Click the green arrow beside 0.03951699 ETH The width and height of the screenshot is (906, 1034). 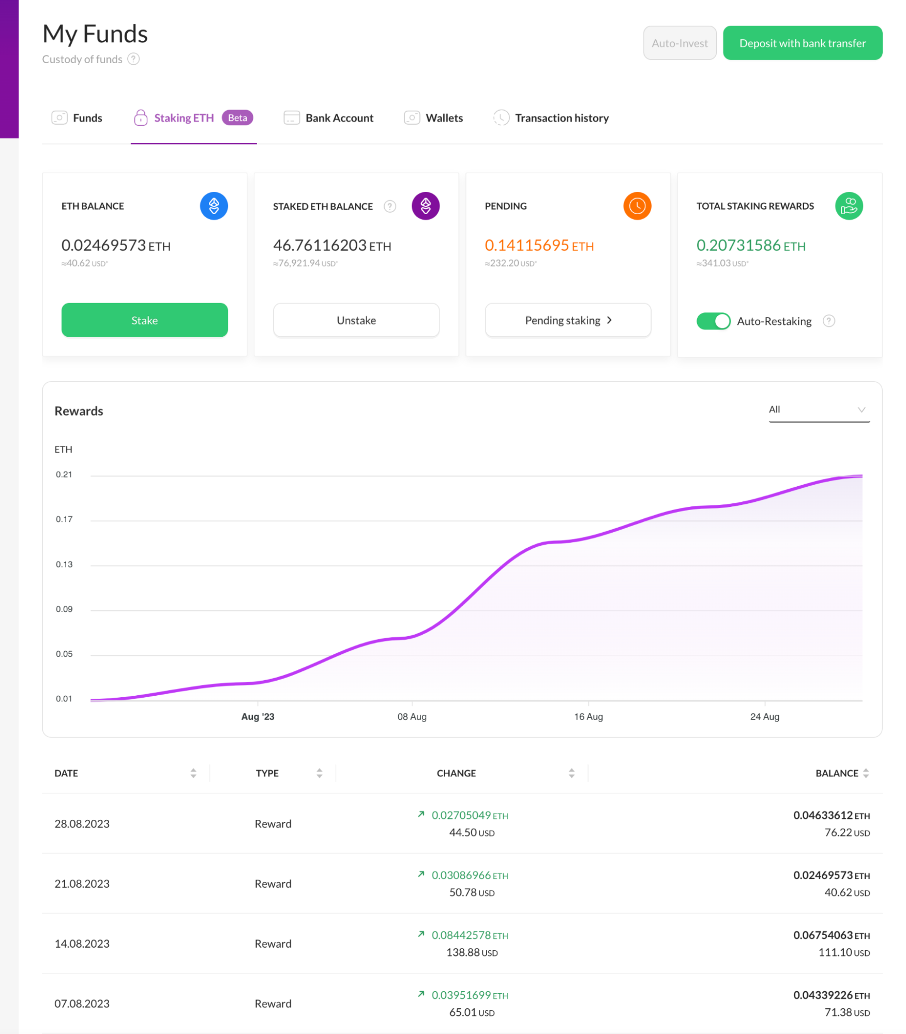[421, 994]
